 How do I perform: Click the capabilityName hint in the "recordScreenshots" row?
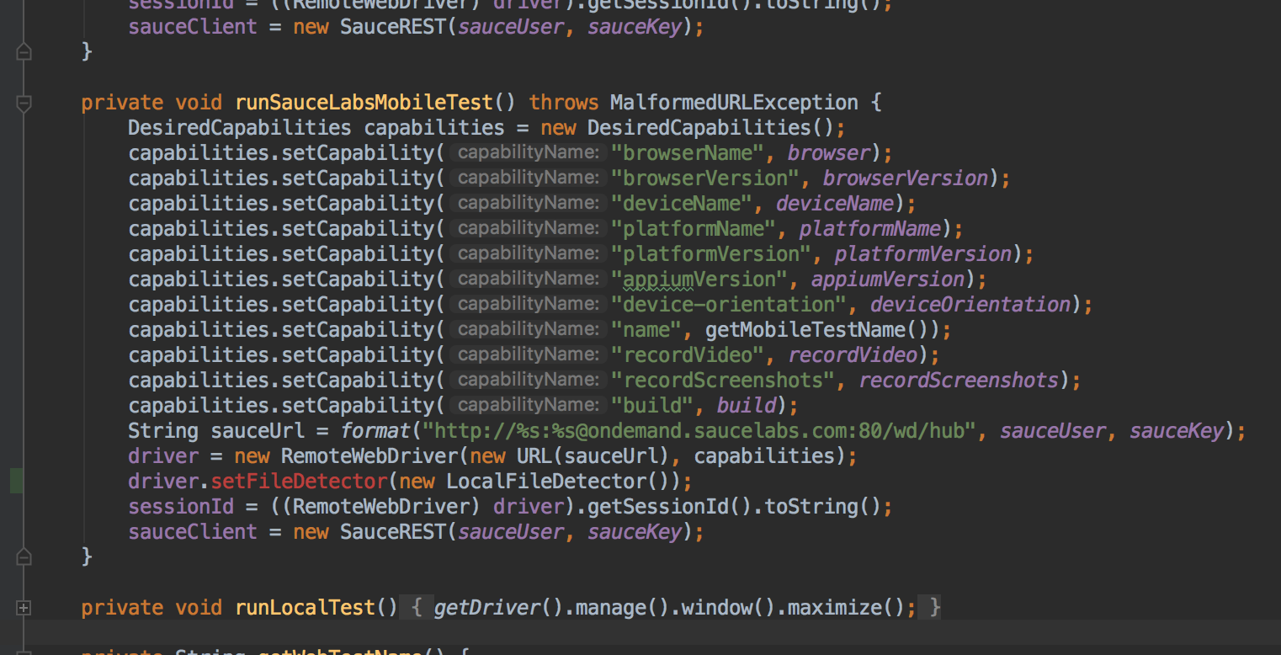pyautogui.click(x=529, y=380)
